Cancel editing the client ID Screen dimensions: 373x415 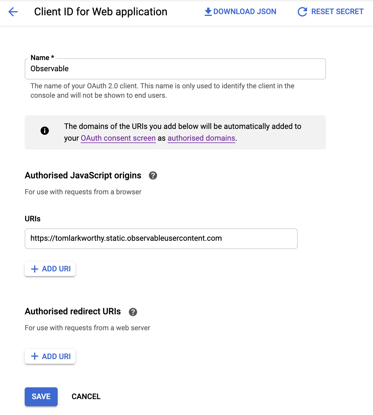tap(86, 396)
